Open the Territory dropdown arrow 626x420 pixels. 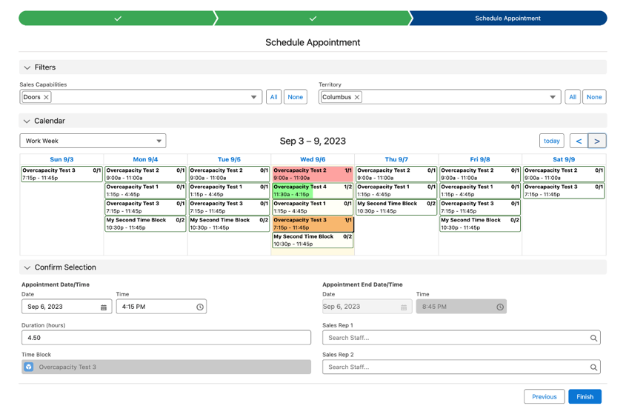(553, 97)
